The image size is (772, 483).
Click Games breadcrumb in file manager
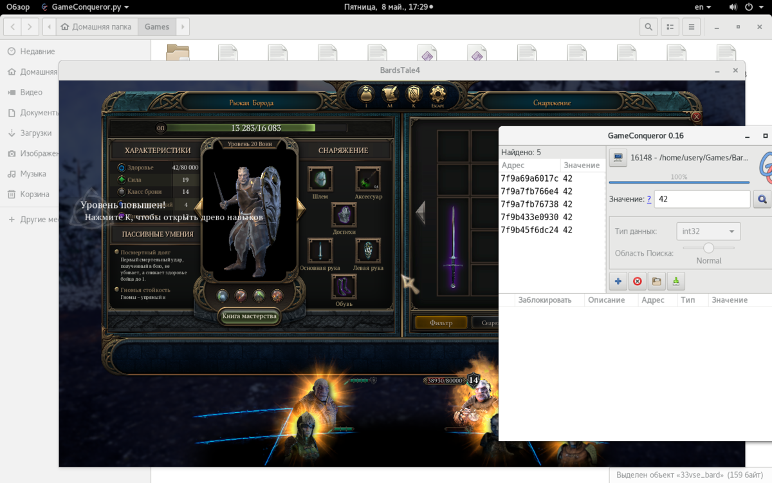157,27
